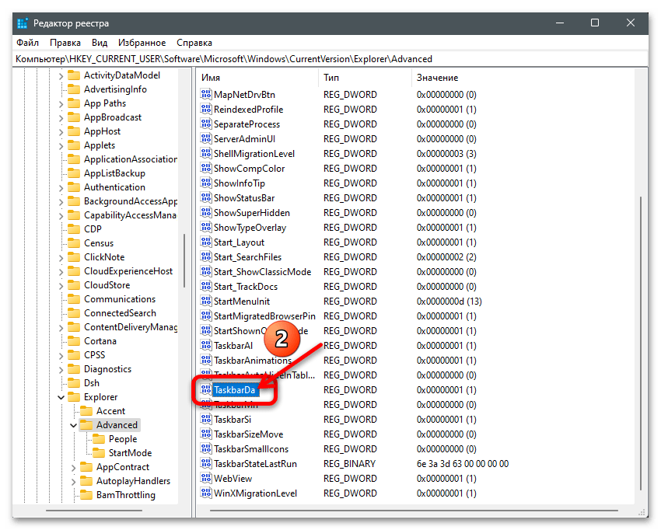The image size is (661, 530).
Task: Expand the AutoplayHandlers key
Action: pos(73,481)
